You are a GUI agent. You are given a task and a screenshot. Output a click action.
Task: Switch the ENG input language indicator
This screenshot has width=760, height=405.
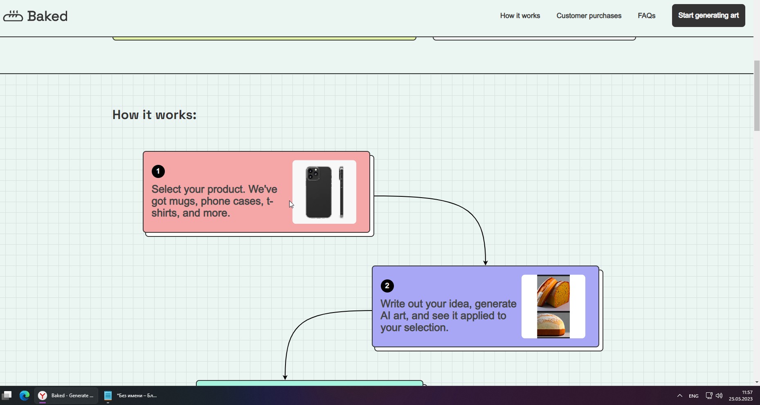point(693,396)
